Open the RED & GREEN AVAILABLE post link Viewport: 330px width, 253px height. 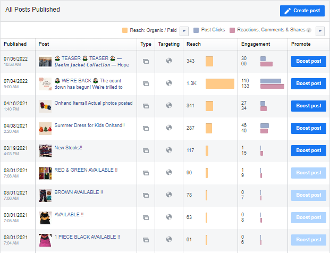pyautogui.click(x=86, y=170)
